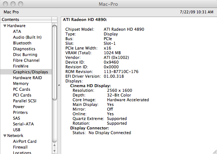Screen dimensions: 217x154
Task: Click the Chipset Model value text
Action: click(124, 29)
